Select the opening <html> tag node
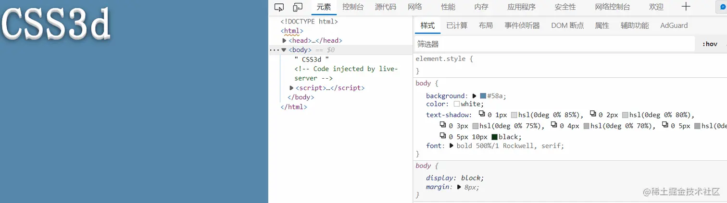727x203 pixels. [292, 31]
